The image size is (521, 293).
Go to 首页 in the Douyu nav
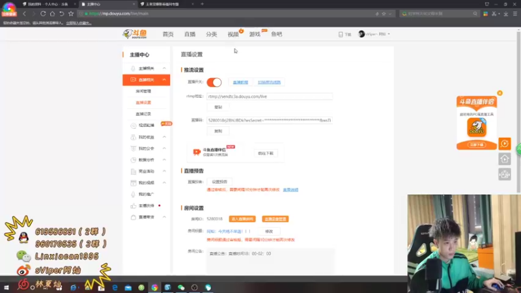pyautogui.click(x=168, y=35)
